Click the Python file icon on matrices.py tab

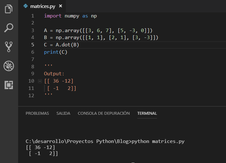coord(26,6)
